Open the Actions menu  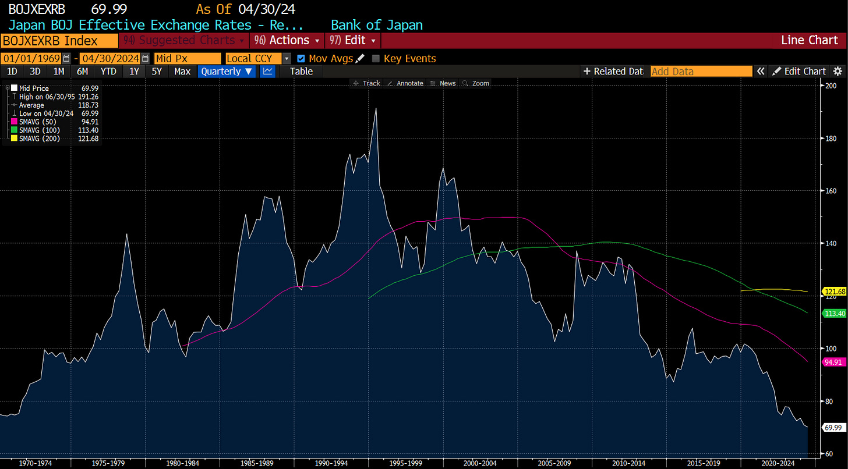(288, 40)
